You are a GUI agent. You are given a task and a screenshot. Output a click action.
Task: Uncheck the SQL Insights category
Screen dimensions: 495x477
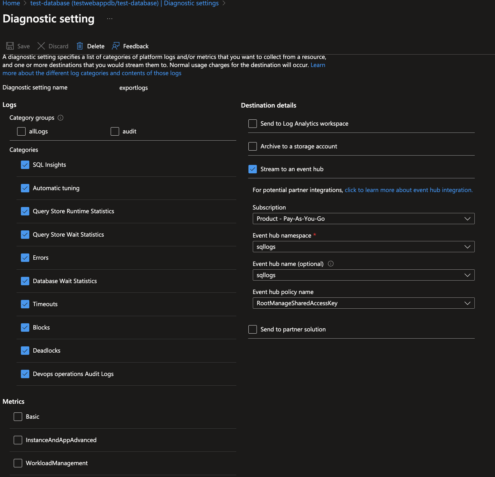25,165
